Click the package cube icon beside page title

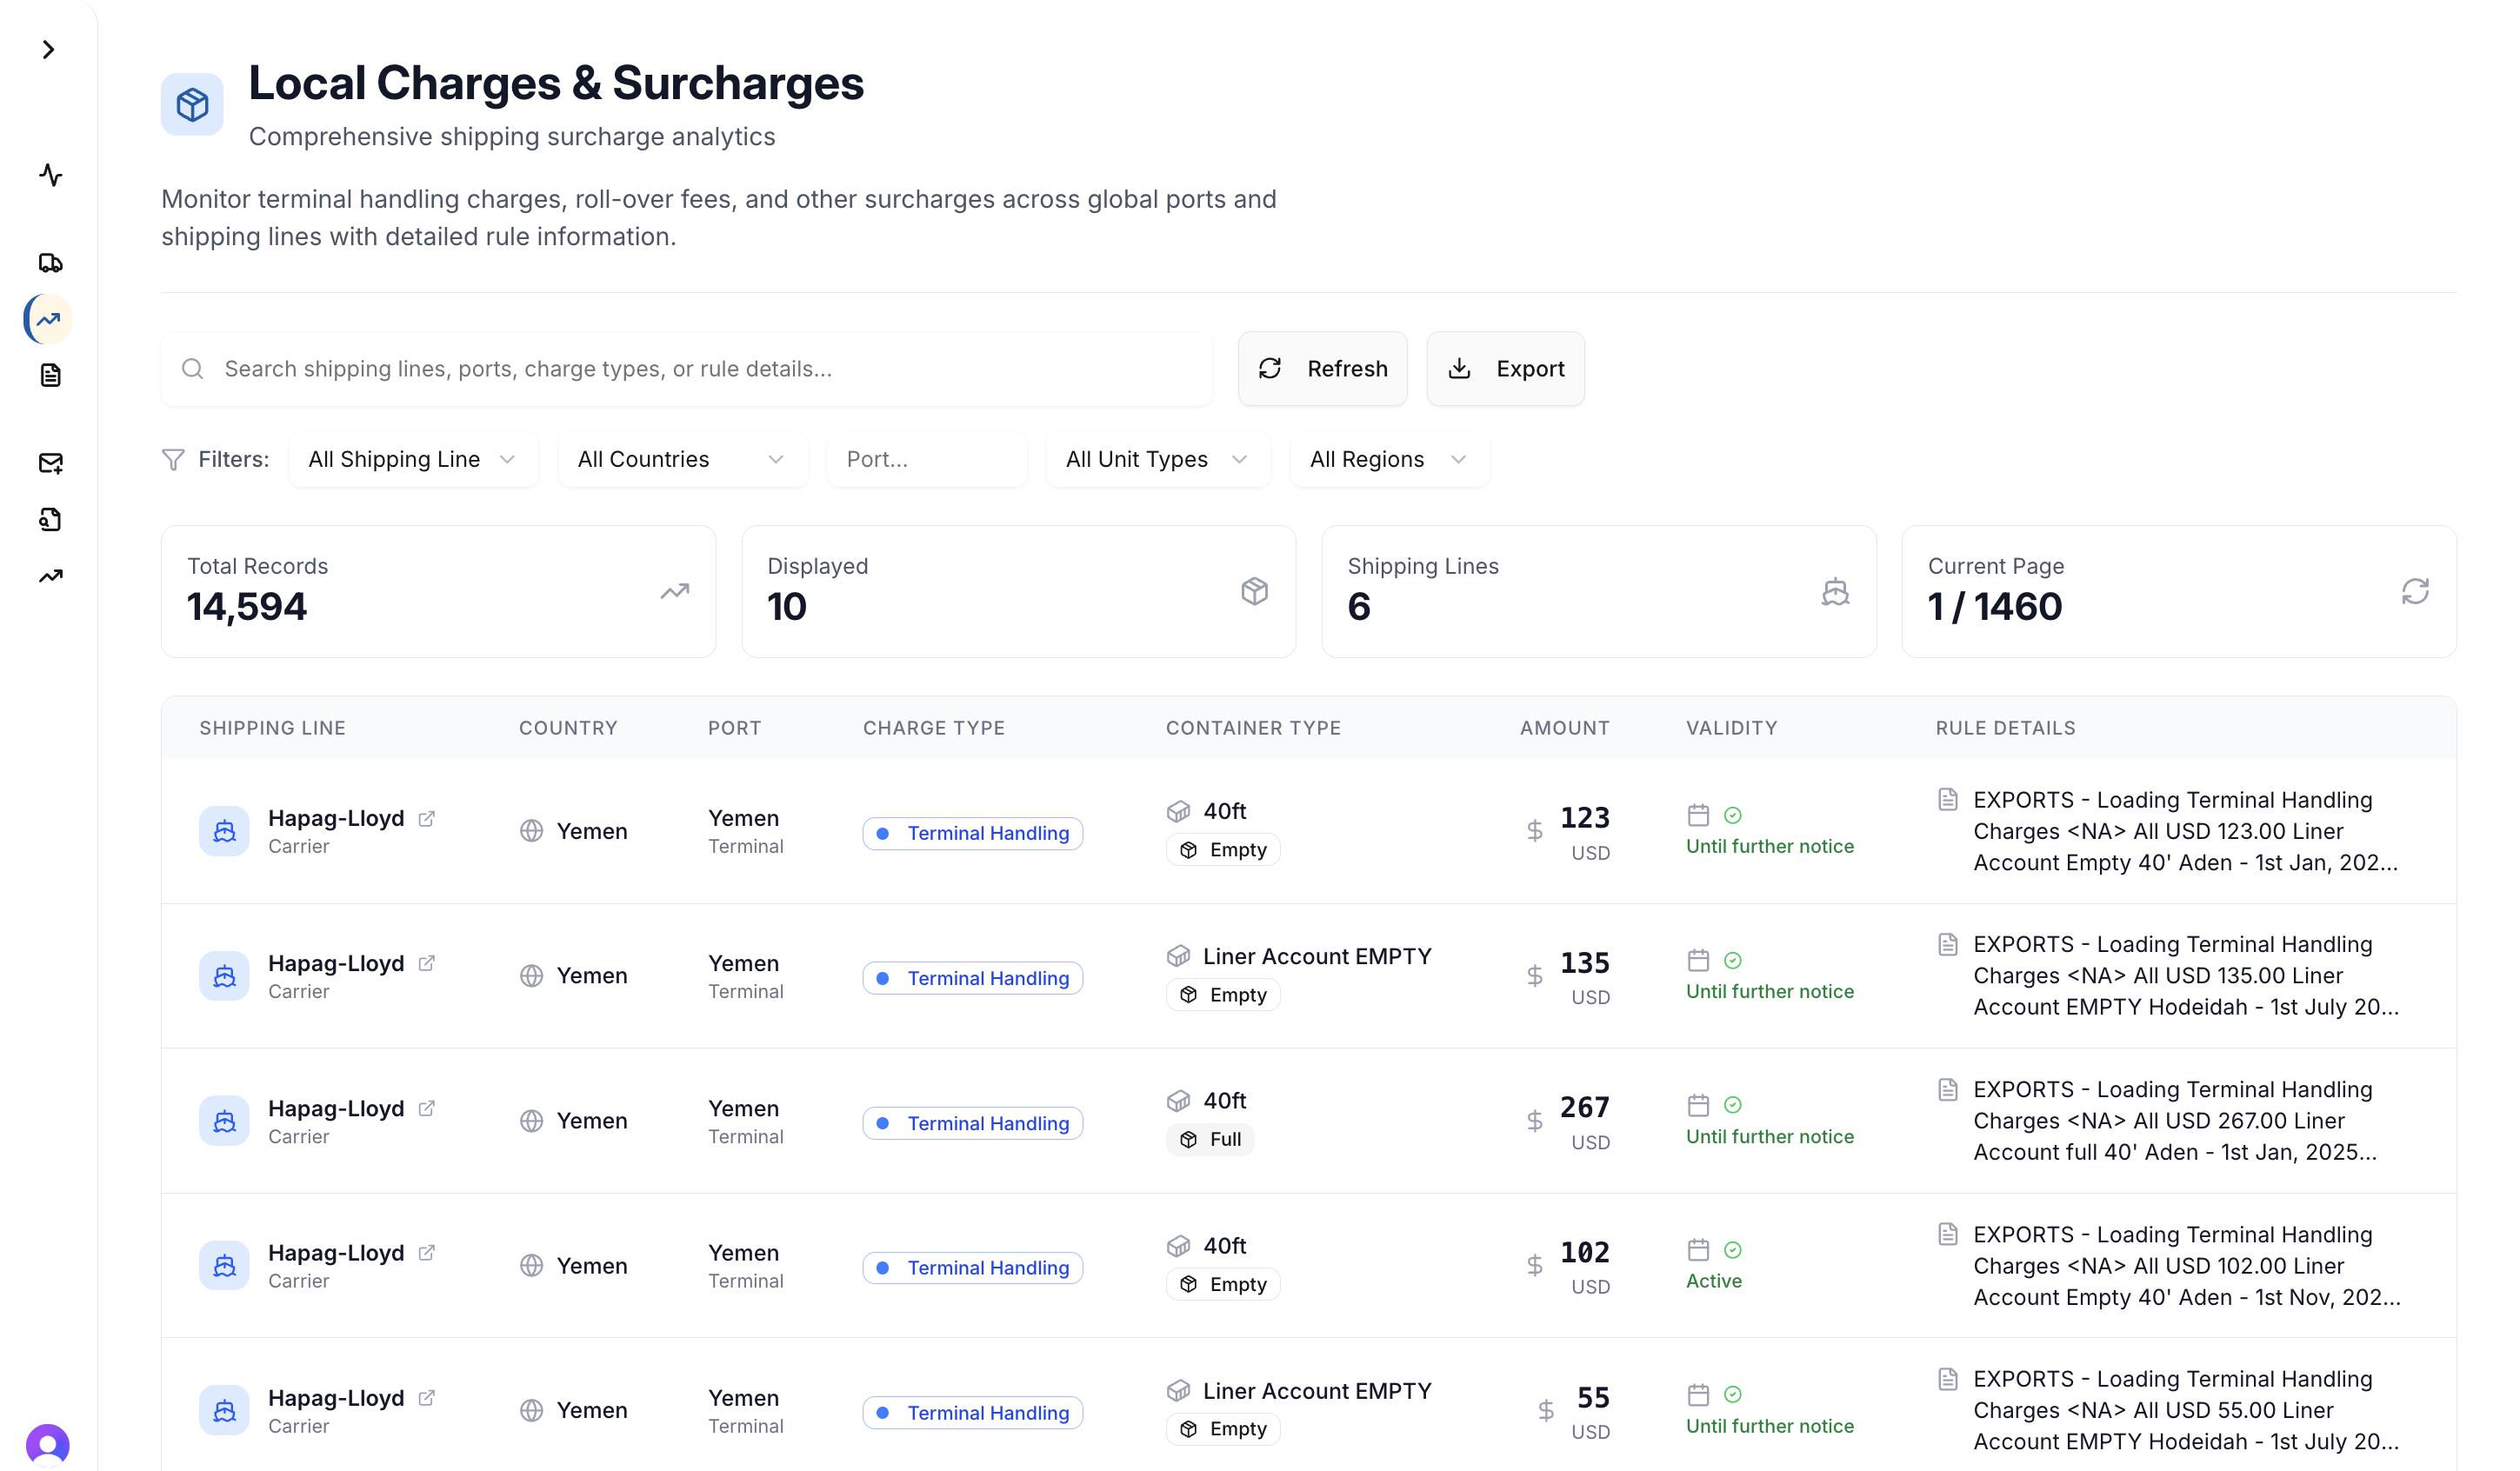point(192,104)
